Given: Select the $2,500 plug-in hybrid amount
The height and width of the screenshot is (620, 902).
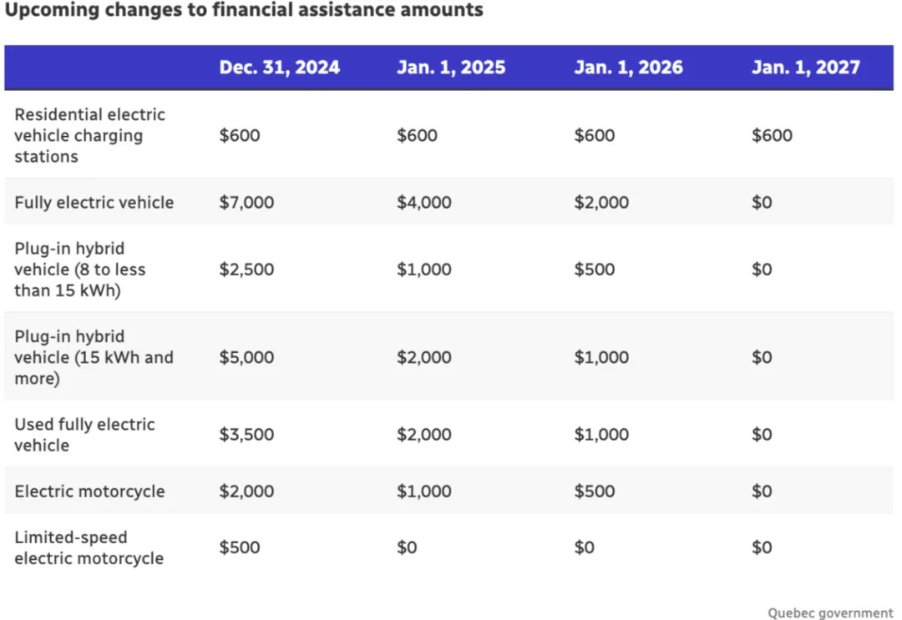Looking at the screenshot, I should click(x=246, y=270).
